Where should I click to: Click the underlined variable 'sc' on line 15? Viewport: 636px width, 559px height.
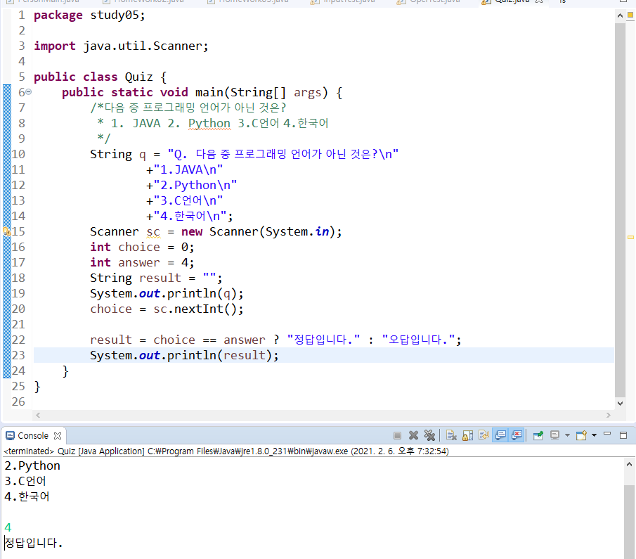[153, 231]
